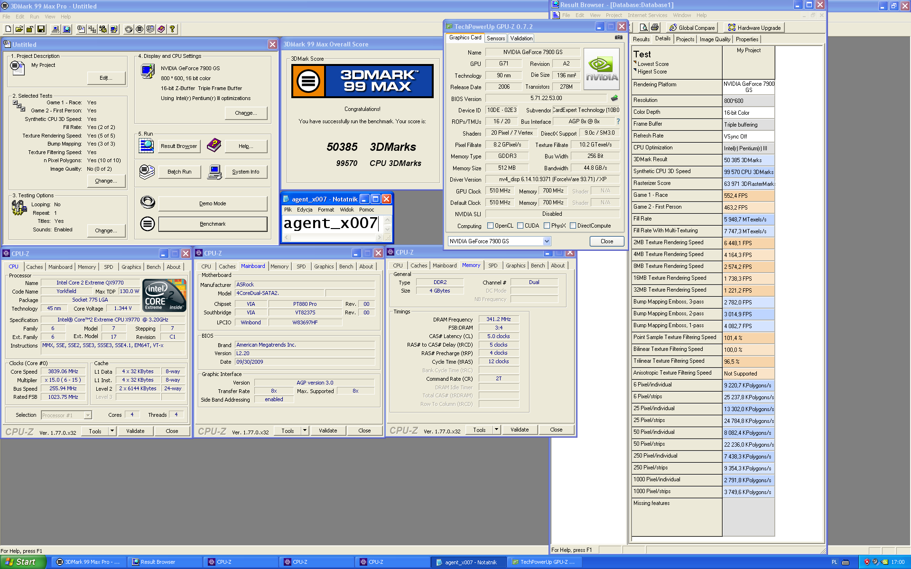Expand Tools arrow in CPU tab window

coord(112,431)
